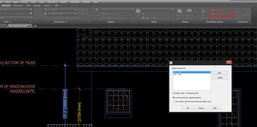Click the DIMENSIONS layer color swatch
Image resolution: width=257 pixels, height=127 pixels.
pos(49,14)
